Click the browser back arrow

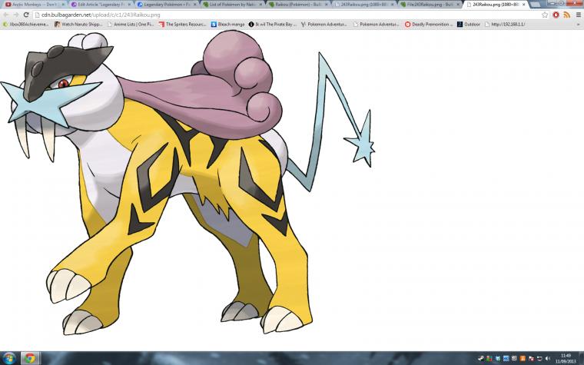[6, 15]
